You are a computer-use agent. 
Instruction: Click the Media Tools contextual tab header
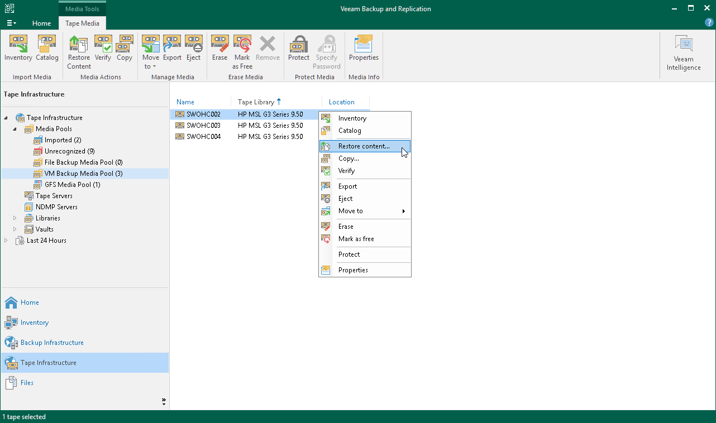[x=82, y=9]
